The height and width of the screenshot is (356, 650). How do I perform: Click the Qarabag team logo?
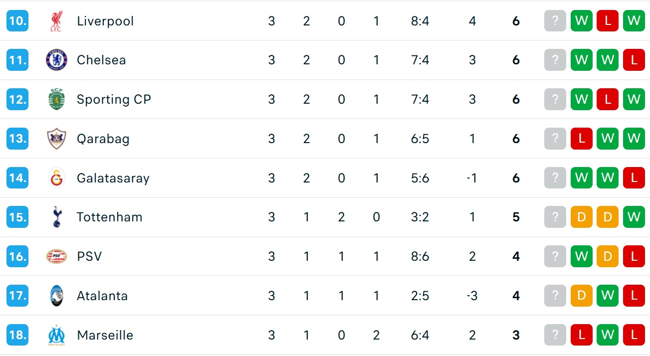tap(56, 139)
